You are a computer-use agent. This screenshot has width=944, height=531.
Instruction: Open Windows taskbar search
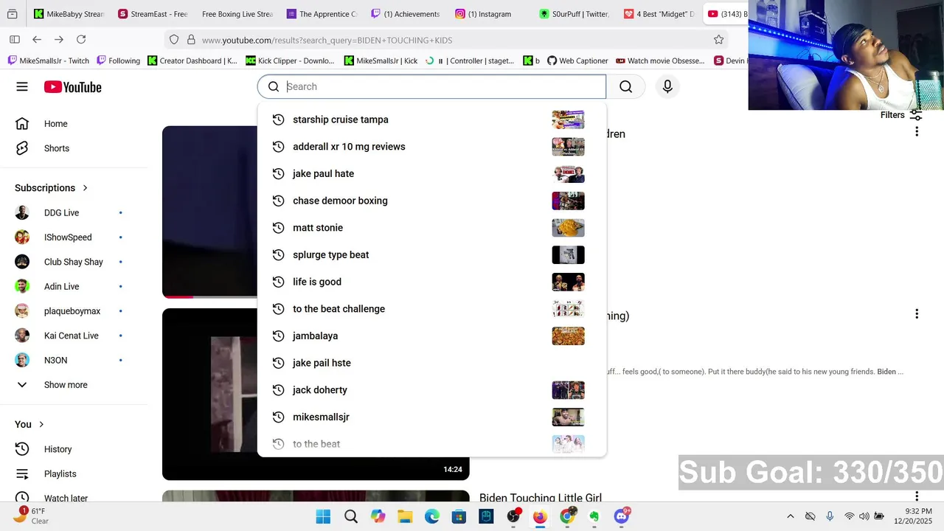(x=351, y=517)
